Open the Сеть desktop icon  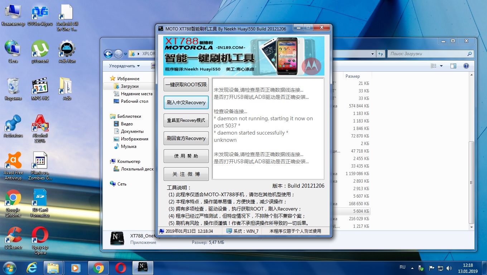[13, 52]
